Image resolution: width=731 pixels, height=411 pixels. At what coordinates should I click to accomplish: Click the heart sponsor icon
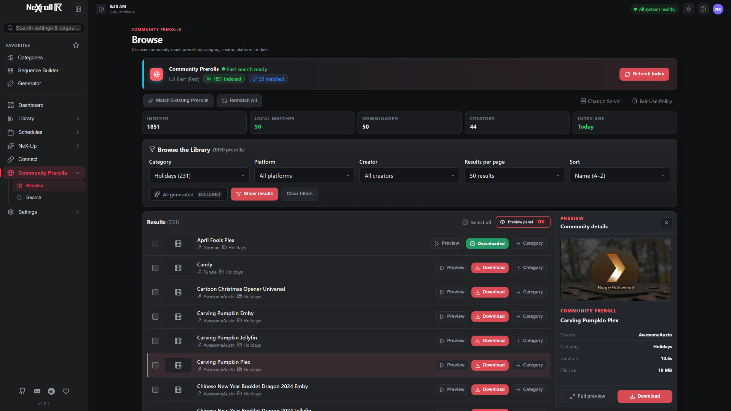coord(66,391)
